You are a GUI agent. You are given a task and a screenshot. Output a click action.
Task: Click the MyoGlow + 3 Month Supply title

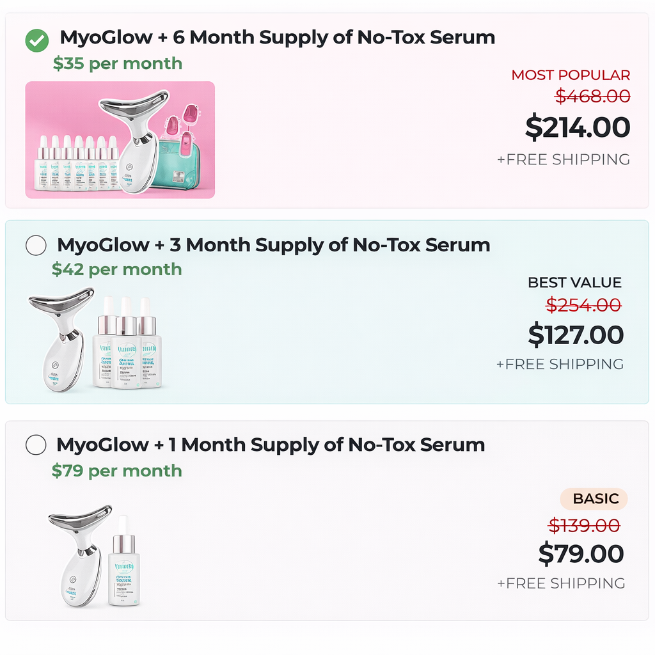click(x=273, y=245)
